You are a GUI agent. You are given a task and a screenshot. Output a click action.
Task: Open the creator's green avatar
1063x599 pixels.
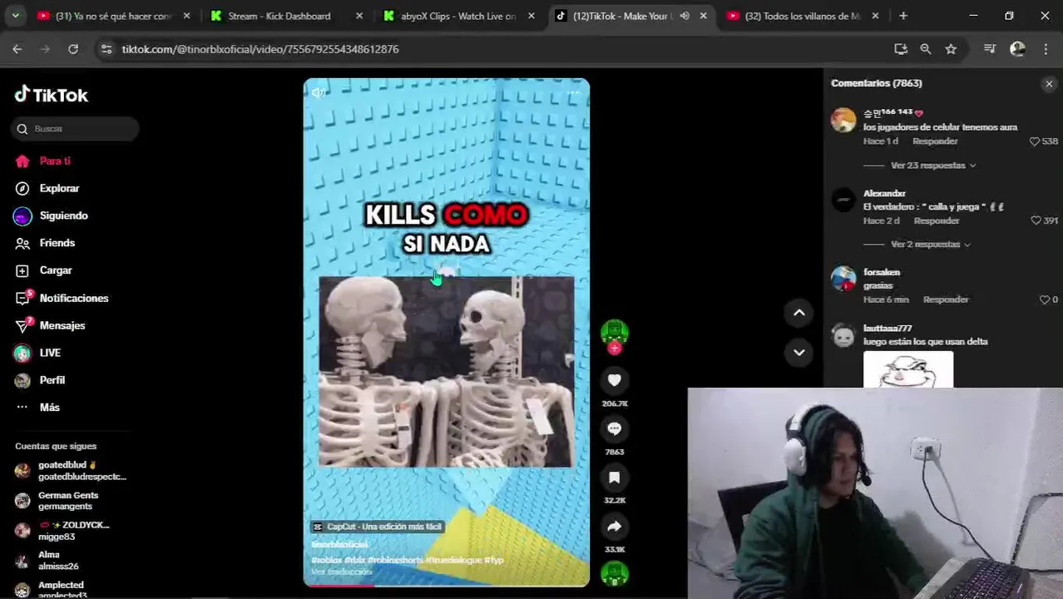pyautogui.click(x=615, y=332)
